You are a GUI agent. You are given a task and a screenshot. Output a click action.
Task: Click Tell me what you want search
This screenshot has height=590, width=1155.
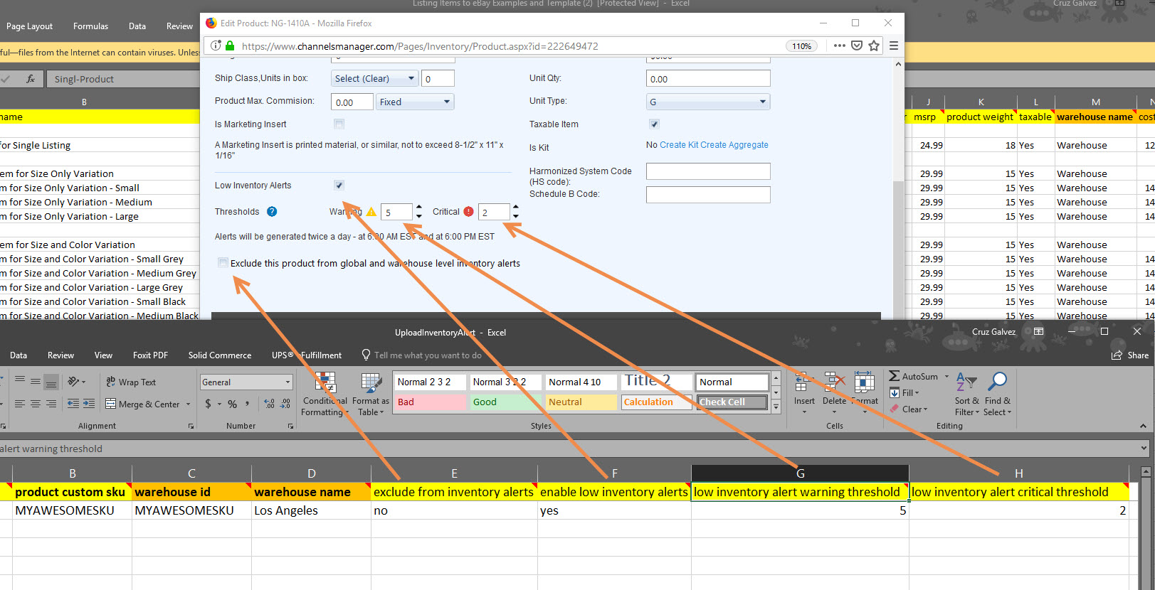pos(421,355)
